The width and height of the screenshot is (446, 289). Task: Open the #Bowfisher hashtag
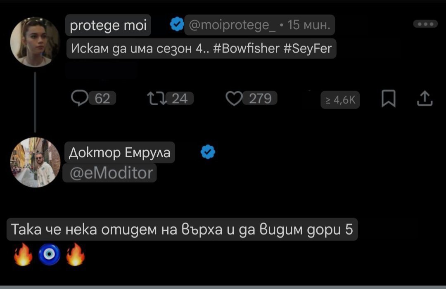coord(247,49)
